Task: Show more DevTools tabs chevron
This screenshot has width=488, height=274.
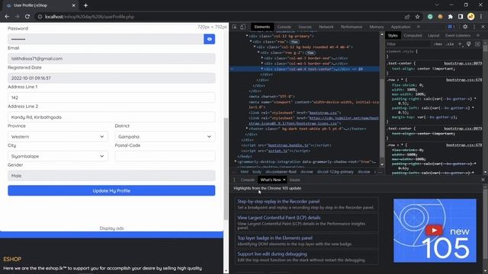Action: tap(419, 27)
